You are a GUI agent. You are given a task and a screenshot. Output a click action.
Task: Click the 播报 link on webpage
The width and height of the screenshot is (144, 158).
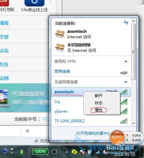tap(4, 23)
